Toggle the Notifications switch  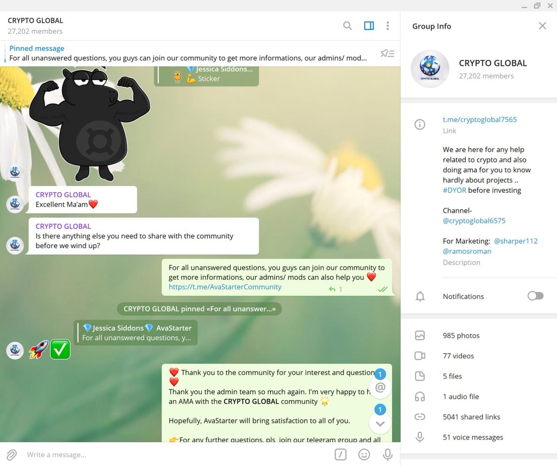pos(535,296)
